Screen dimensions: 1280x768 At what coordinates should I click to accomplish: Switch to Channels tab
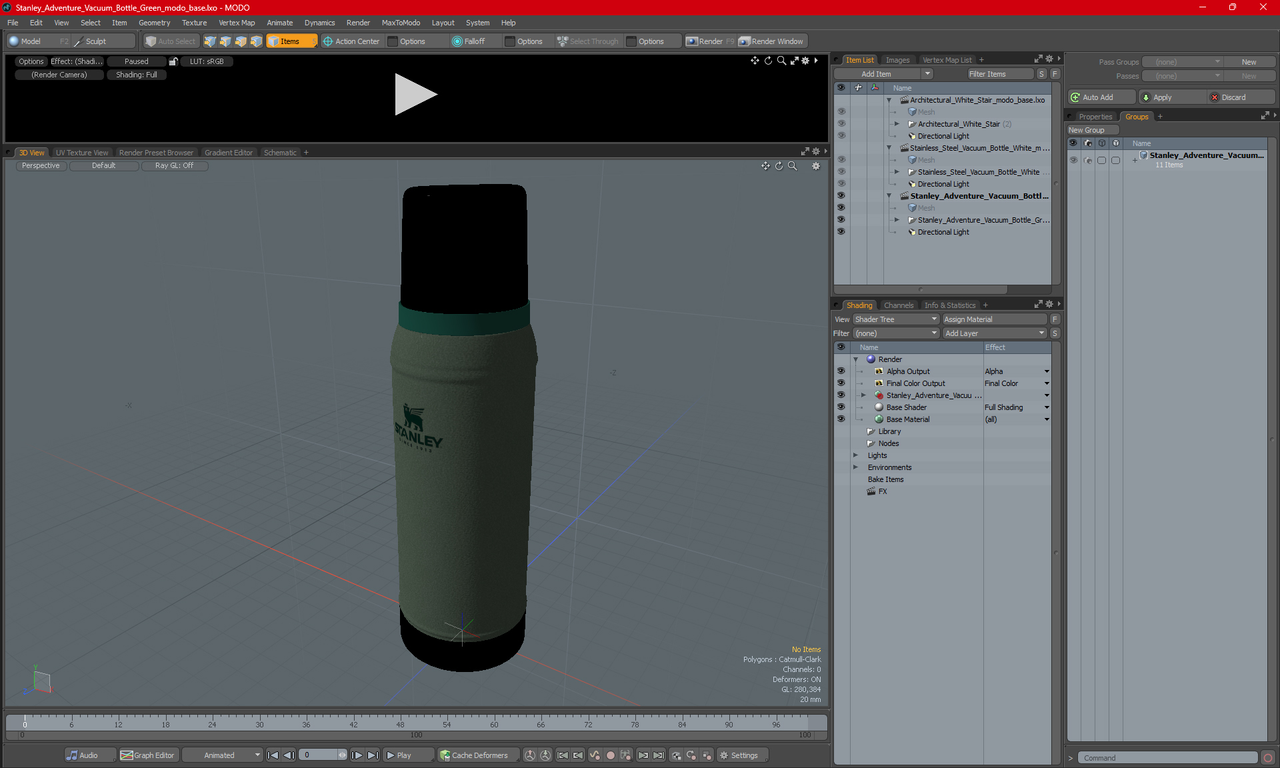tap(898, 305)
